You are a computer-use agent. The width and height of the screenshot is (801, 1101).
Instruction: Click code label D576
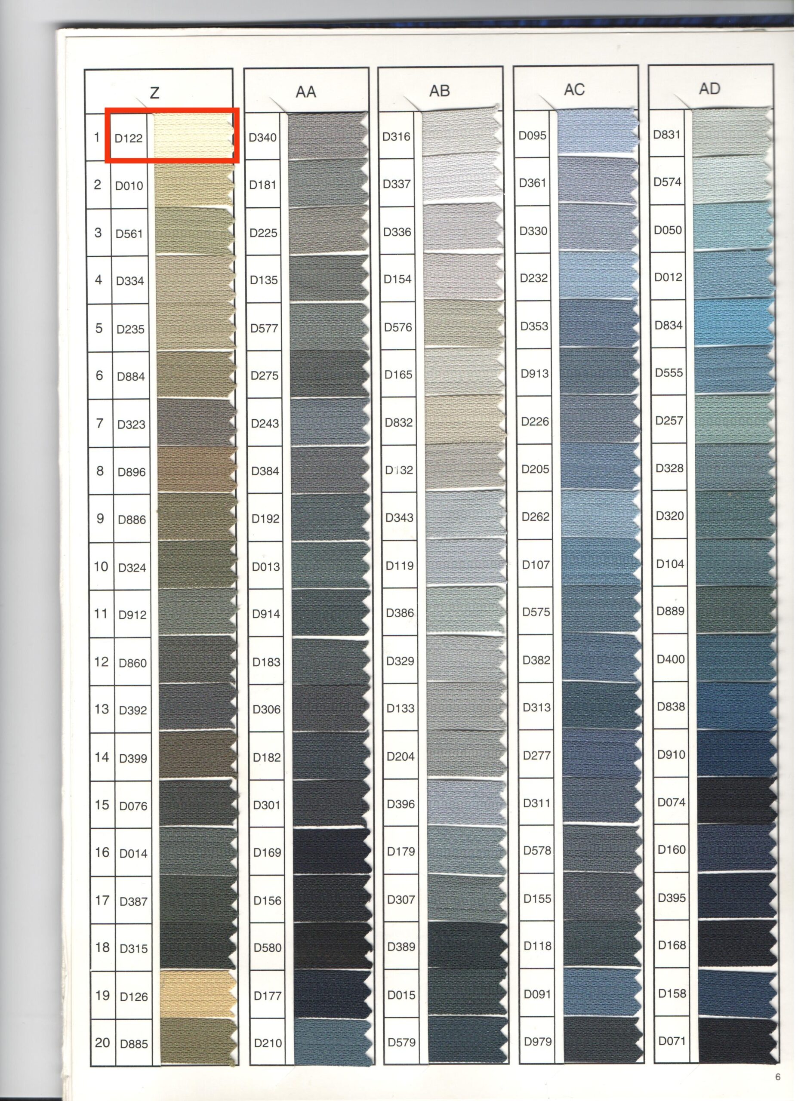click(x=398, y=327)
